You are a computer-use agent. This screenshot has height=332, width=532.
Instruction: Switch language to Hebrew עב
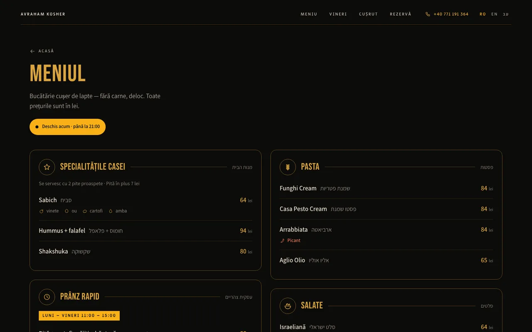tap(505, 14)
